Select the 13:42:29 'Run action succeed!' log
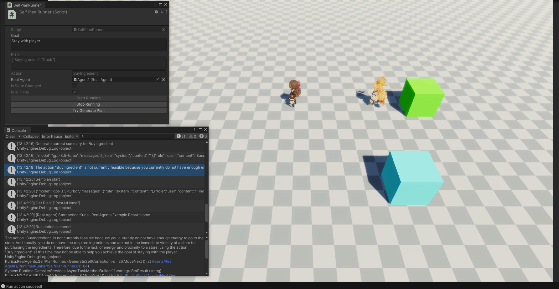The image size is (559, 289). click(105, 229)
